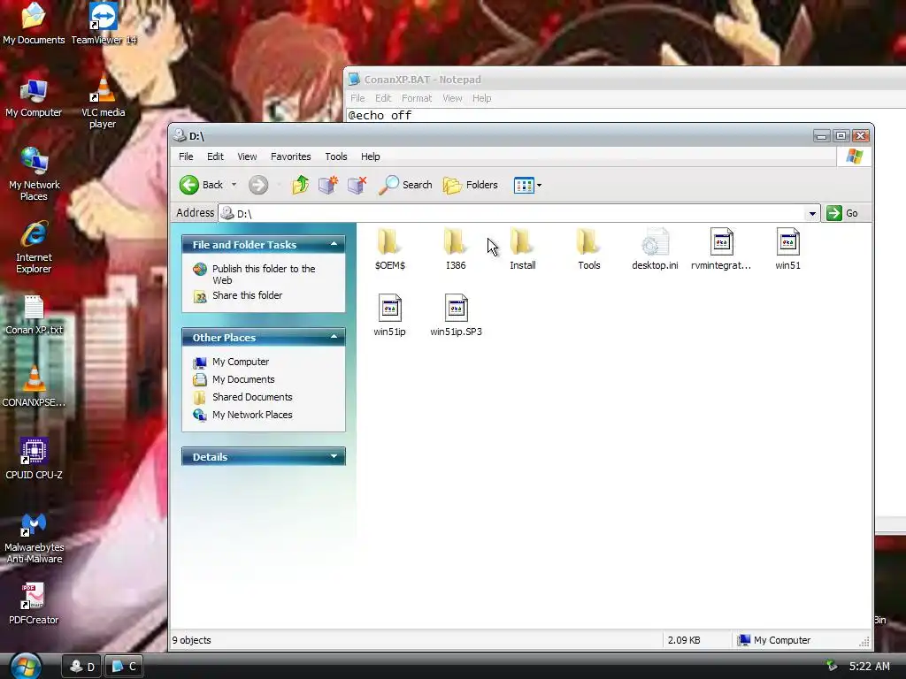Select the win51ip.SP3 file
906x679 pixels.
click(456, 316)
